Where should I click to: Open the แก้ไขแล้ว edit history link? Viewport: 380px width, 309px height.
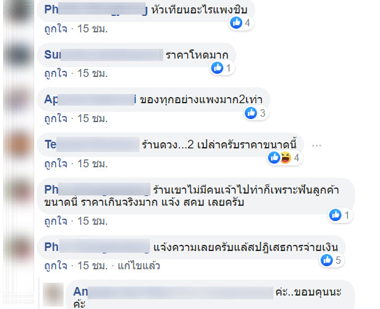point(139,266)
